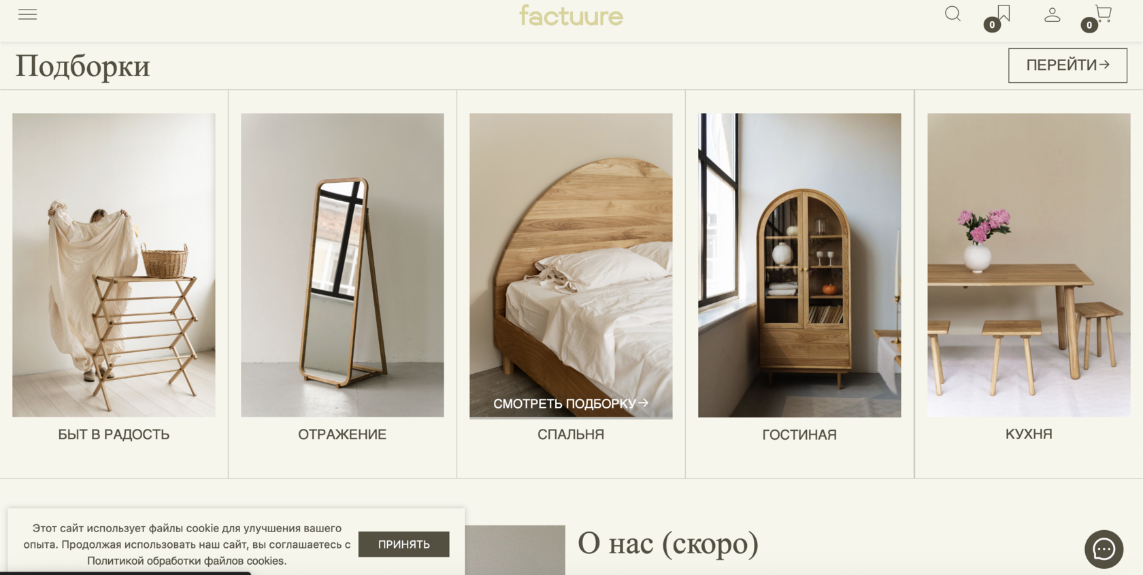Click the factuure logo
Image resolution: width=1143 pixels, height=575 pixels.
tap(571, 16)
